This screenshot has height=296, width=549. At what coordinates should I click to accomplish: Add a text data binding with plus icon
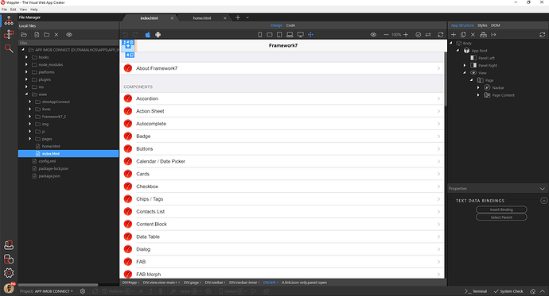point(543,200)
